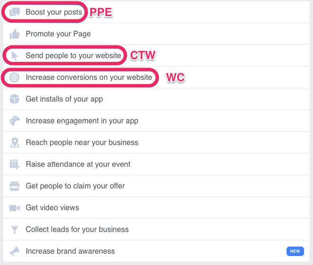The height and width of the screenshot is (265, 313).
Task: Click the storefront offer claim icon
Action: point(15,186)
